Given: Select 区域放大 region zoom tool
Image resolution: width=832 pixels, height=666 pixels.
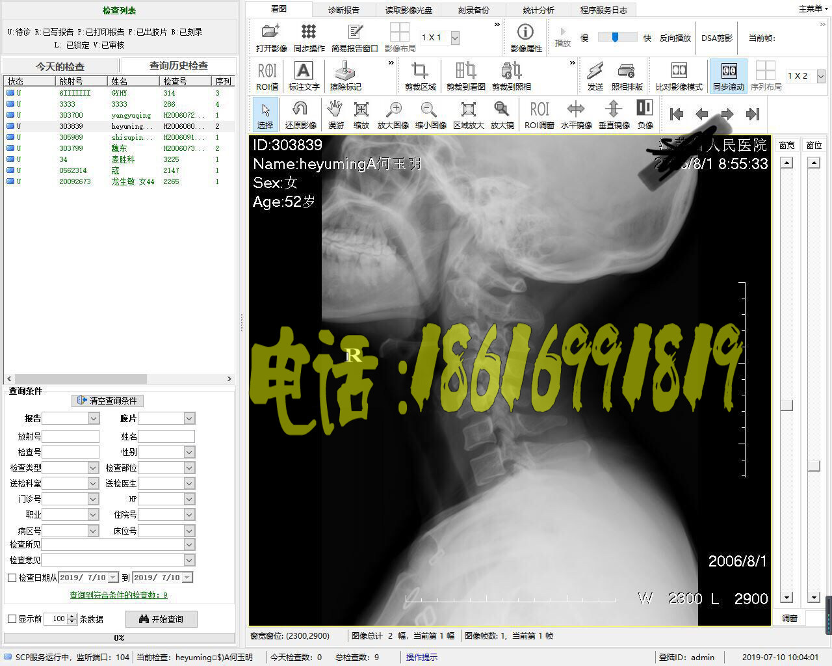Looking at the screenshot, I should [468, 114].
